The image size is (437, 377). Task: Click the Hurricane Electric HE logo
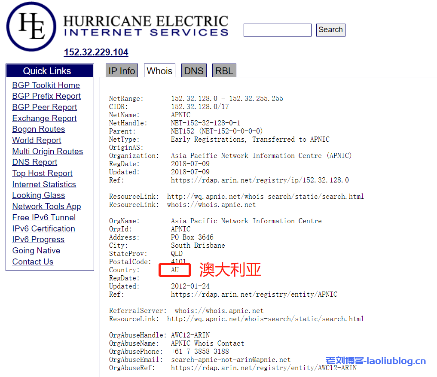point(31,27)
